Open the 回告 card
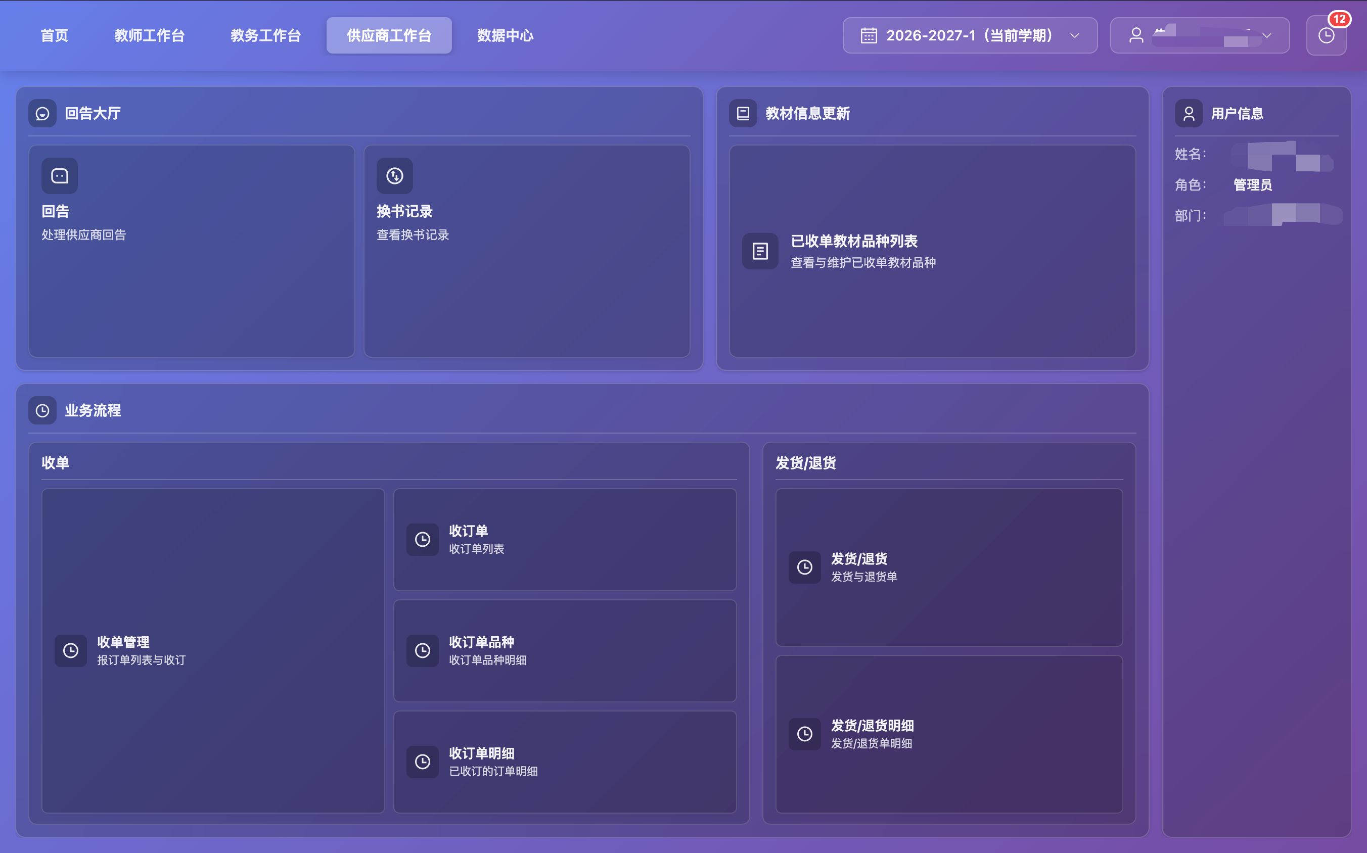 [192, 251]
